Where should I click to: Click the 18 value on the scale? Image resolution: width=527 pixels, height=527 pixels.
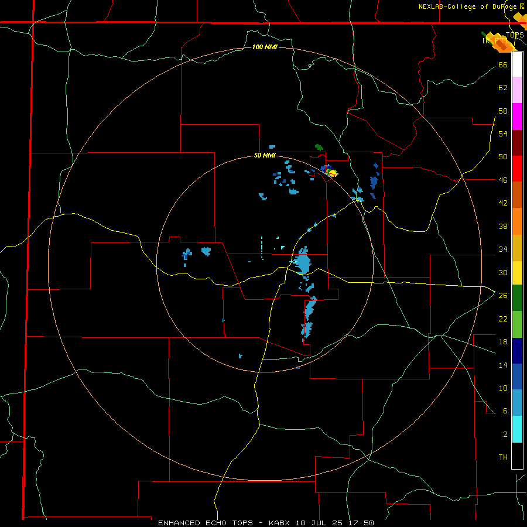pos(503,342)
